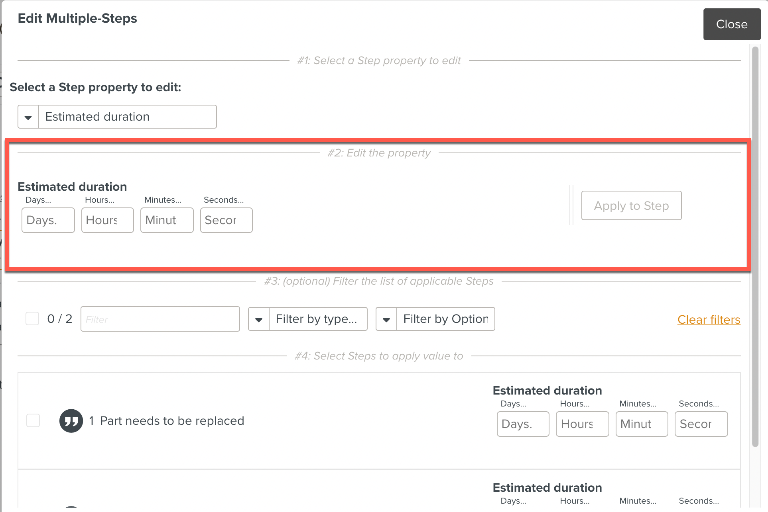The width and height of the screenshot is (768, 512).
Task: Click Seconds field for step 1
Action: (x=701, y=424)
